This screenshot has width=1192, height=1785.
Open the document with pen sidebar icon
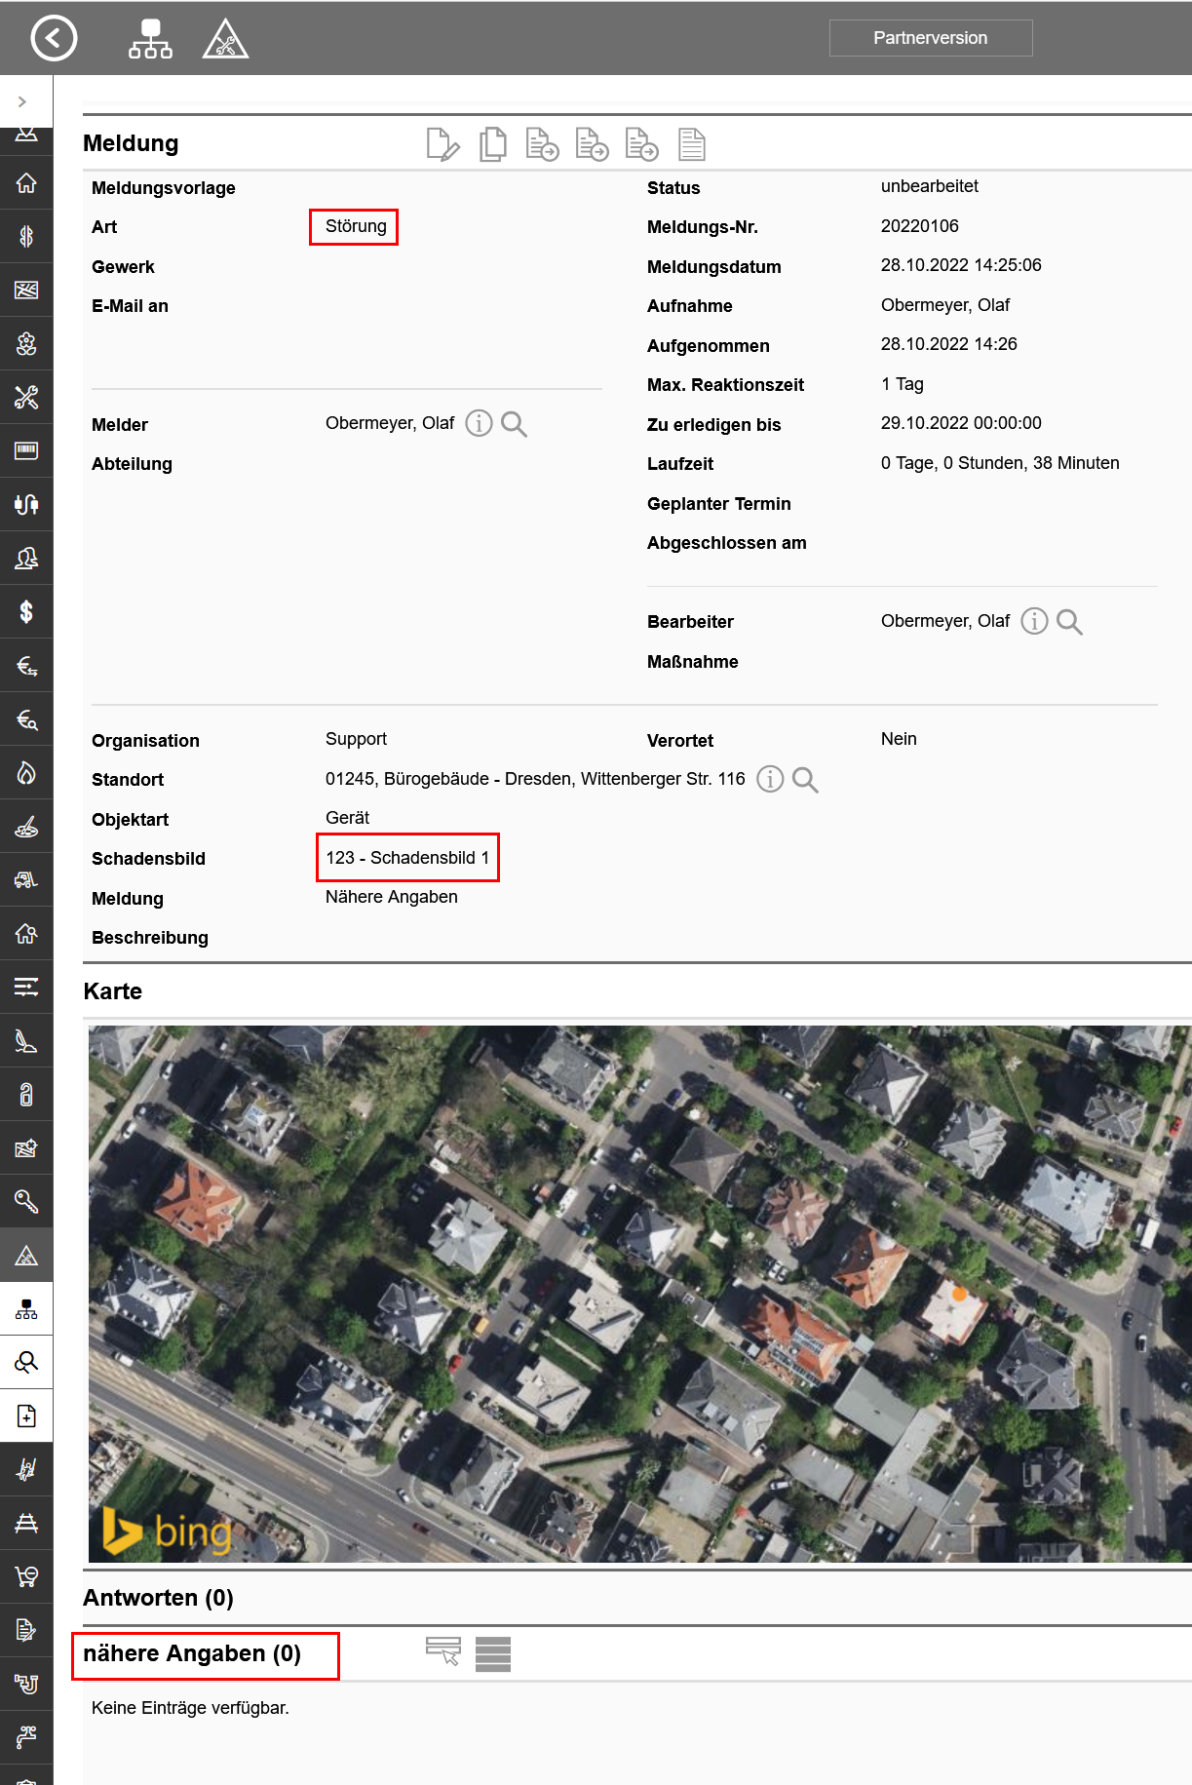click(x=26, y=1630)
